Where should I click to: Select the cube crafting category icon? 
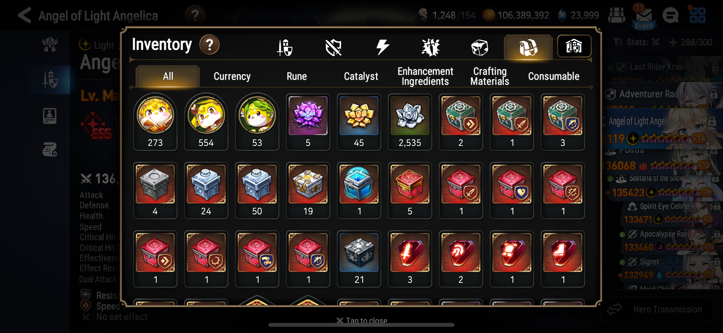tap(479, 47)
